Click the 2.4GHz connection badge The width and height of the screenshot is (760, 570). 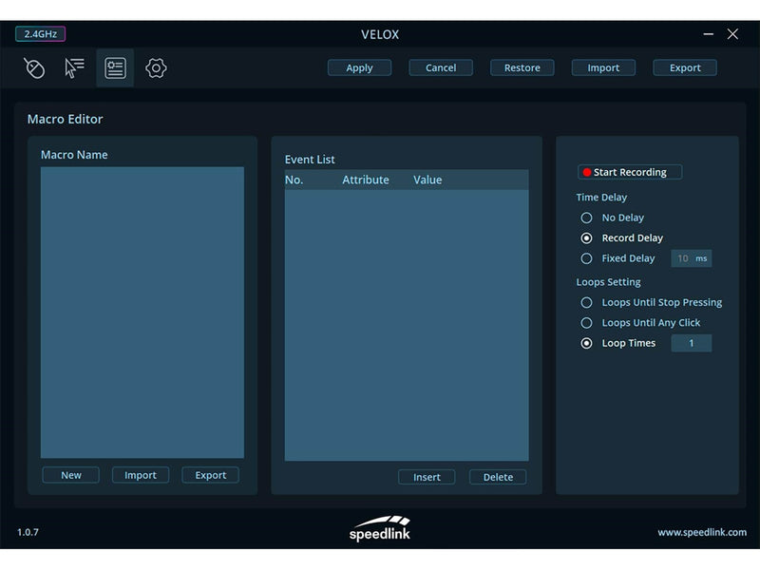pyautogui.click(x=40, y=34)
